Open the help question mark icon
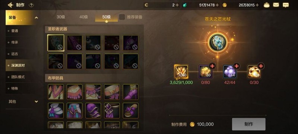 (x=31, y=5)
